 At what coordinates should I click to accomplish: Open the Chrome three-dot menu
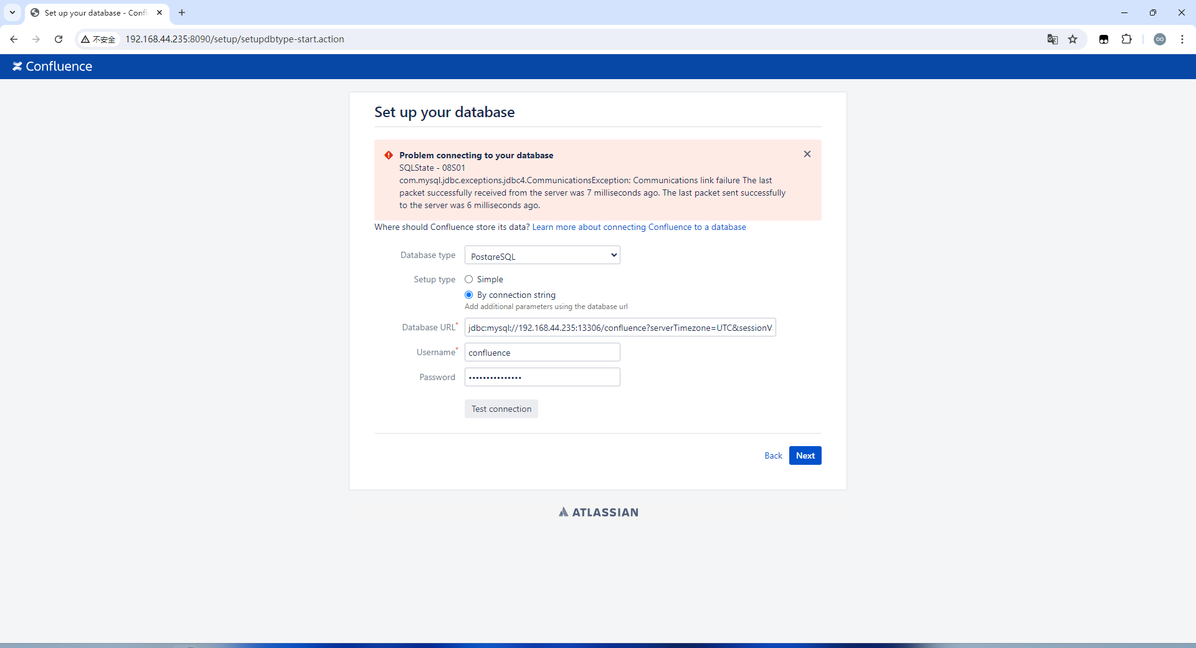[x=1182, y=39]
